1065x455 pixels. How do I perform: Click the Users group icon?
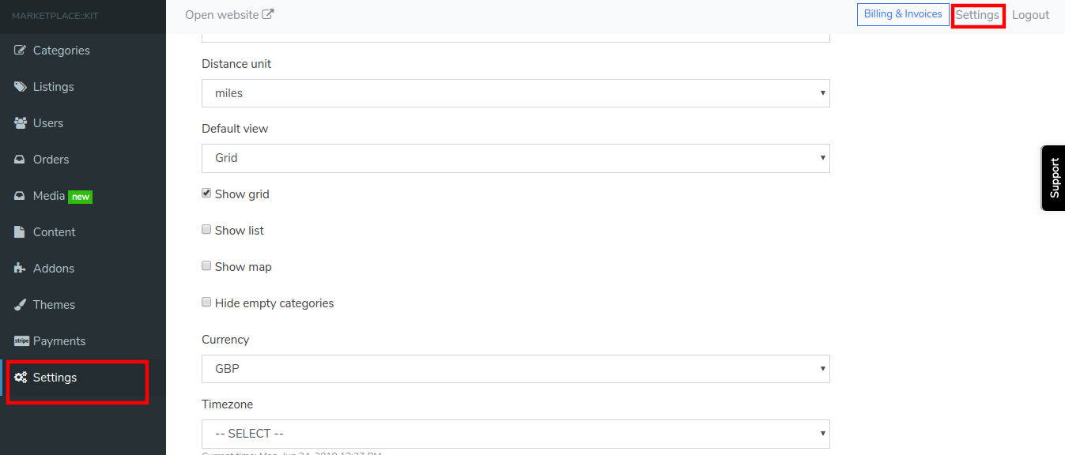coord(21,123)
